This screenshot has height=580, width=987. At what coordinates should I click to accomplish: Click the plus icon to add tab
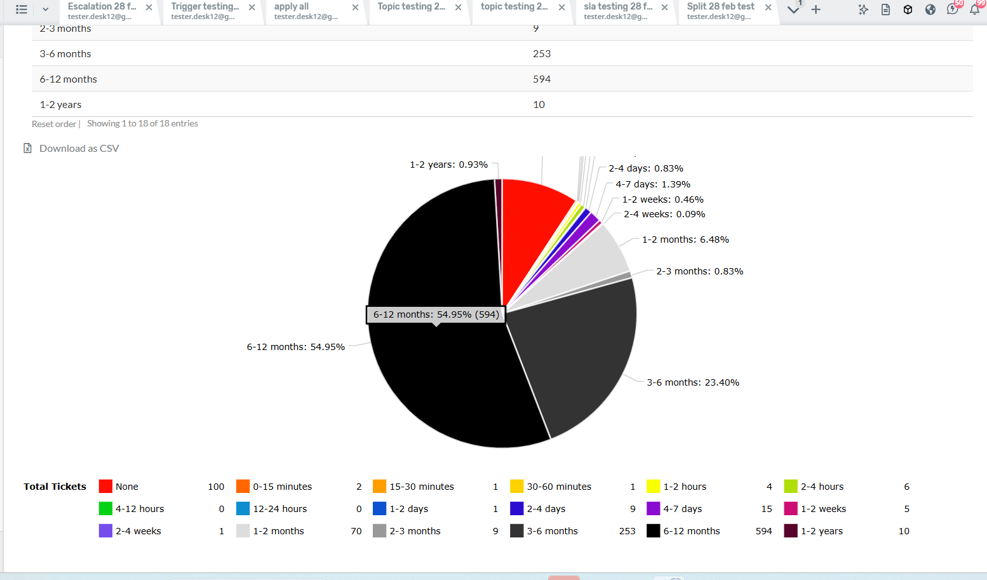[816, 10]
